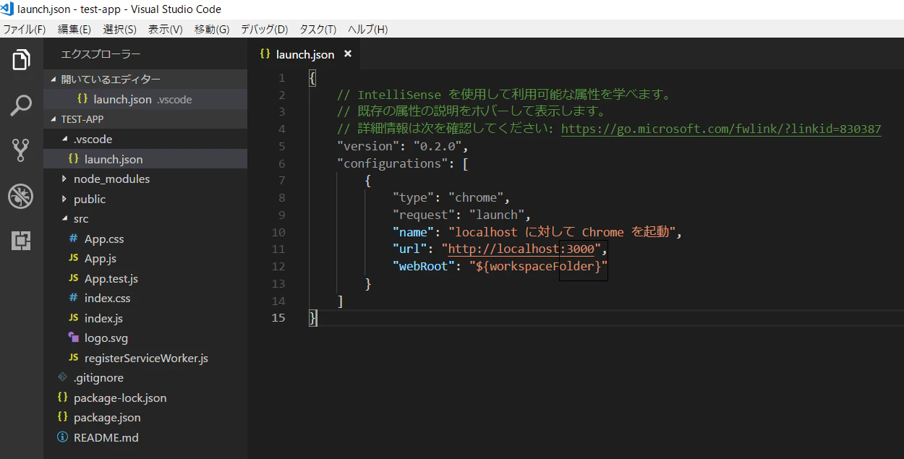Open the 選択(S) menu

[120, 30]
